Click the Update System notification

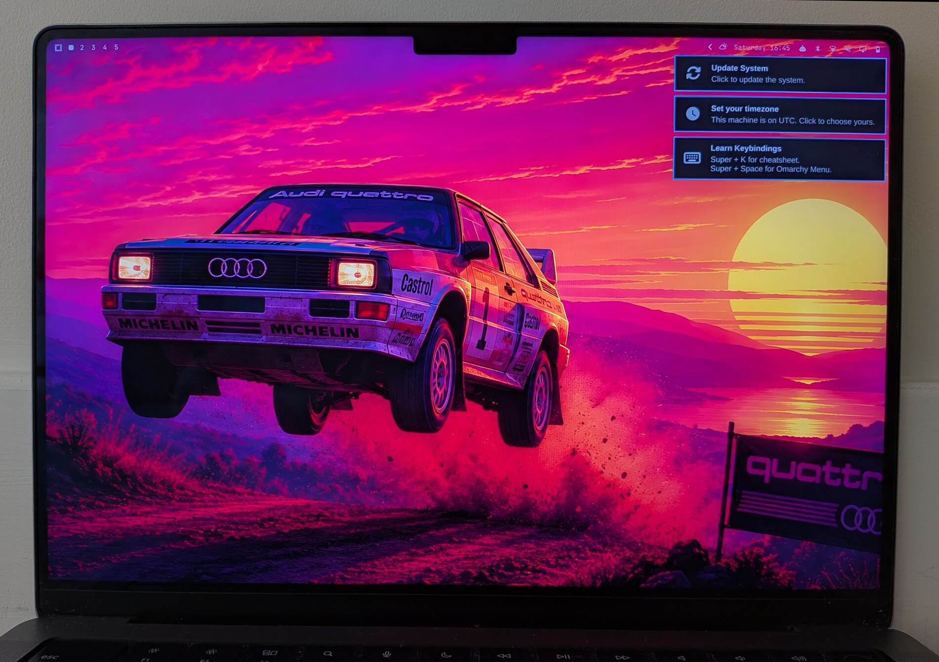click(780, 75)
